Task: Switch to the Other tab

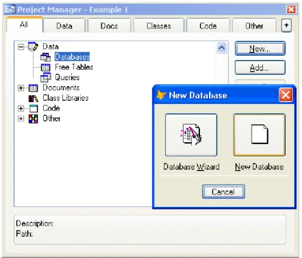Action: (254, 26)
